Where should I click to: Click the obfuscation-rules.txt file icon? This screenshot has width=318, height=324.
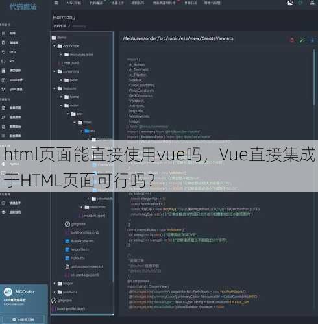tap(67, 267)
